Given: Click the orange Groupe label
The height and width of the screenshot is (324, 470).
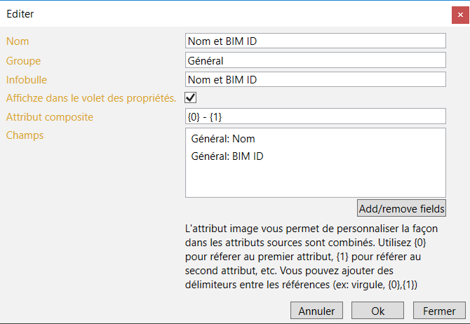Looking at the screenshot, I should pos(23,60).
